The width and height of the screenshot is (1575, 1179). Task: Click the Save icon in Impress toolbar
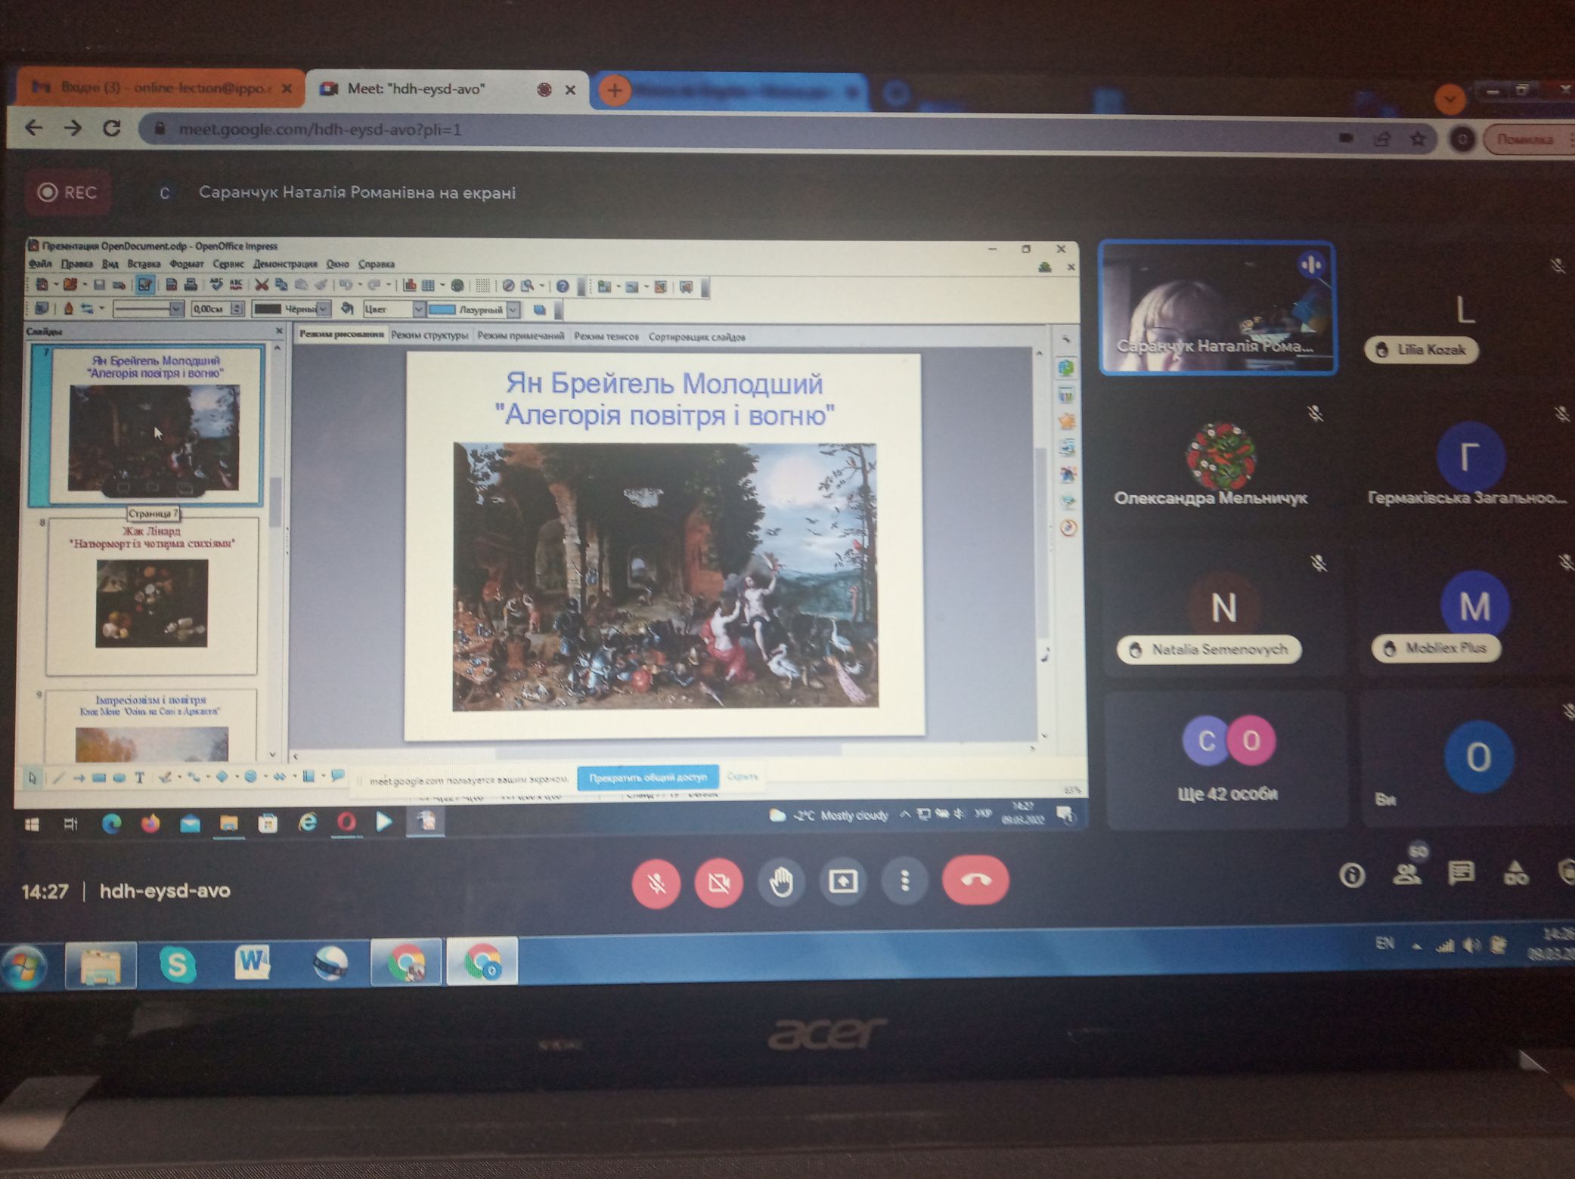tap(99, 285)
